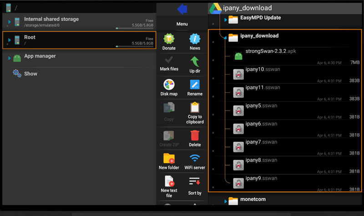Collapse the ipany_download folder
The width and height of the screenshot is (364, 216).
226,38
